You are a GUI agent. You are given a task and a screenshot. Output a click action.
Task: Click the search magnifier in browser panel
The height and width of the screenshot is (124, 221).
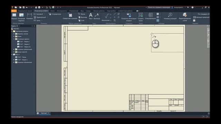(x=32, y=26)
